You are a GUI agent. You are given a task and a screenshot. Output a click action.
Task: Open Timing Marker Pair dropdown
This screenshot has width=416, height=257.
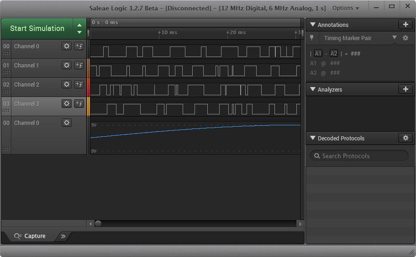click(x=394, y=38)
